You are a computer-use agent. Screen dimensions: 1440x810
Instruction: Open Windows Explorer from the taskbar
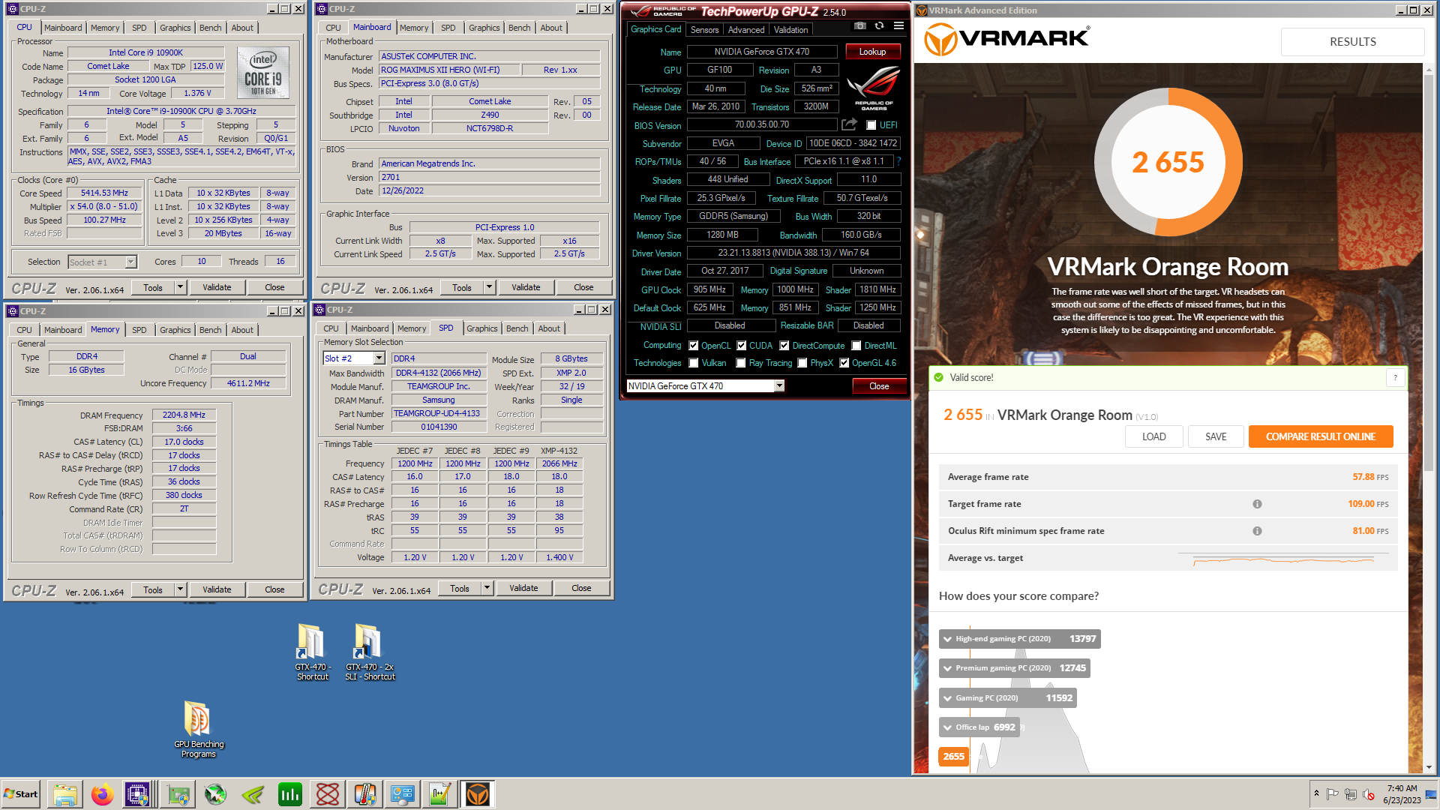pos(65,794)
